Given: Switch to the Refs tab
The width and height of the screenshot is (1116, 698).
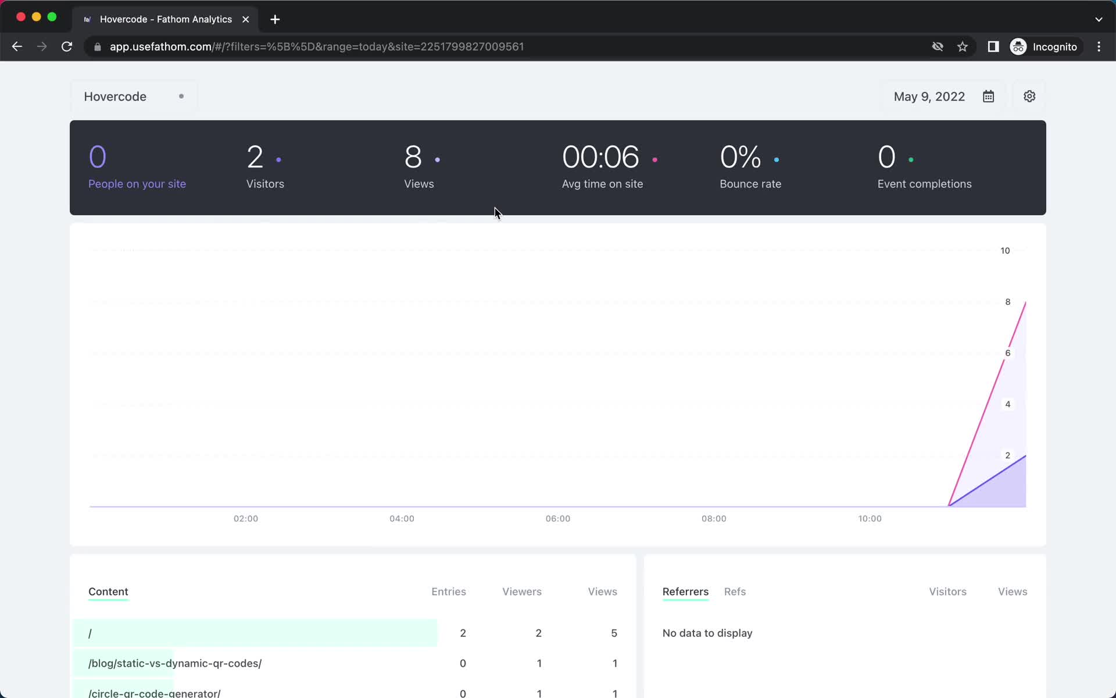Looking at the screenshot, I should click(x=735, y=592).
